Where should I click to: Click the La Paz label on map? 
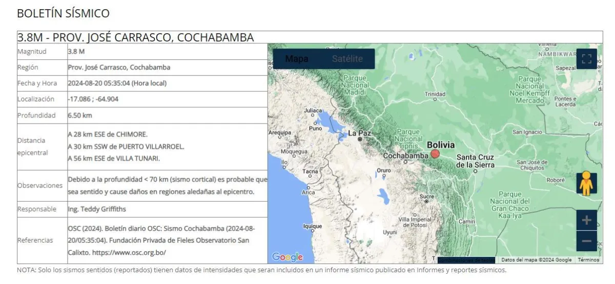click(359, 133)
